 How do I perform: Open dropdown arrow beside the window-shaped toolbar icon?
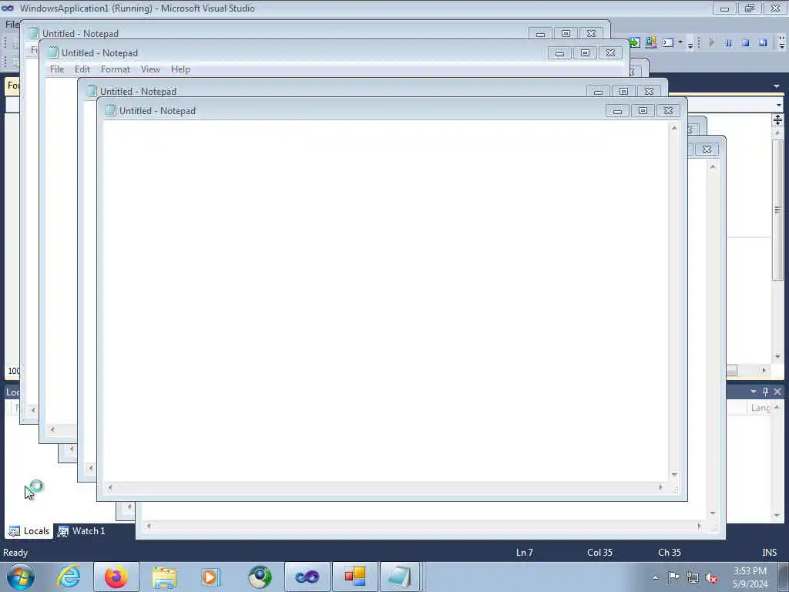click(x=680, y=42)
